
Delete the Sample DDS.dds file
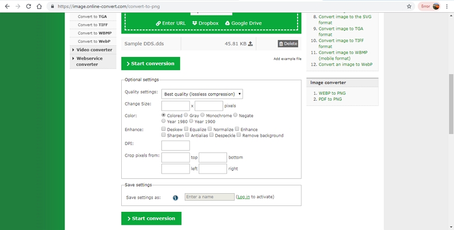(x=288, y=44)
